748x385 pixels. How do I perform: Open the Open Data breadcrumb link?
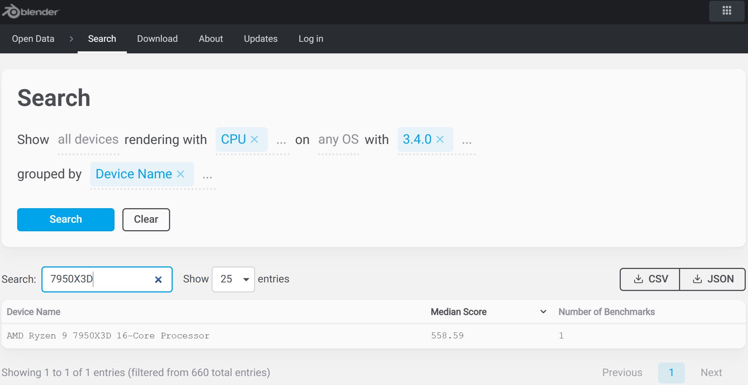pyautogui.click(x=33, y=39)
